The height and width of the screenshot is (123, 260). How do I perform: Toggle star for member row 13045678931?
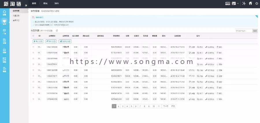[33, 64]
